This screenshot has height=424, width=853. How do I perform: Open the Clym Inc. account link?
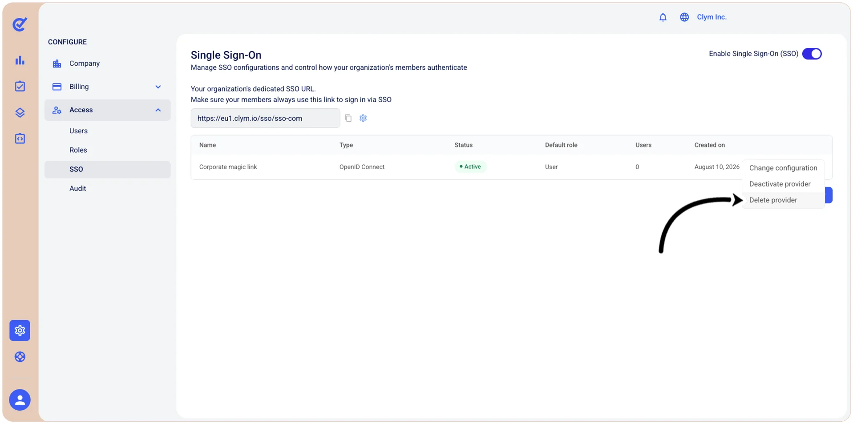(x=712, y=17)
